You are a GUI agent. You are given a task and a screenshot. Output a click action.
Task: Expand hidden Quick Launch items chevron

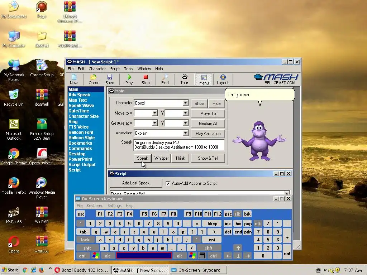click(x=50, y=269)
